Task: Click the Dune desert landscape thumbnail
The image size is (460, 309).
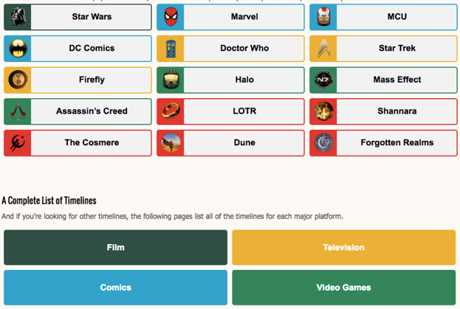Action: coord(171,143)
